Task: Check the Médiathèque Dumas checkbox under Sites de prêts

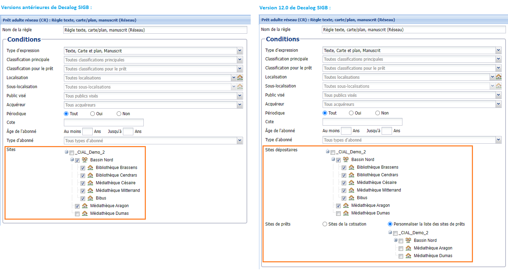Action: [x=401, y=256]
